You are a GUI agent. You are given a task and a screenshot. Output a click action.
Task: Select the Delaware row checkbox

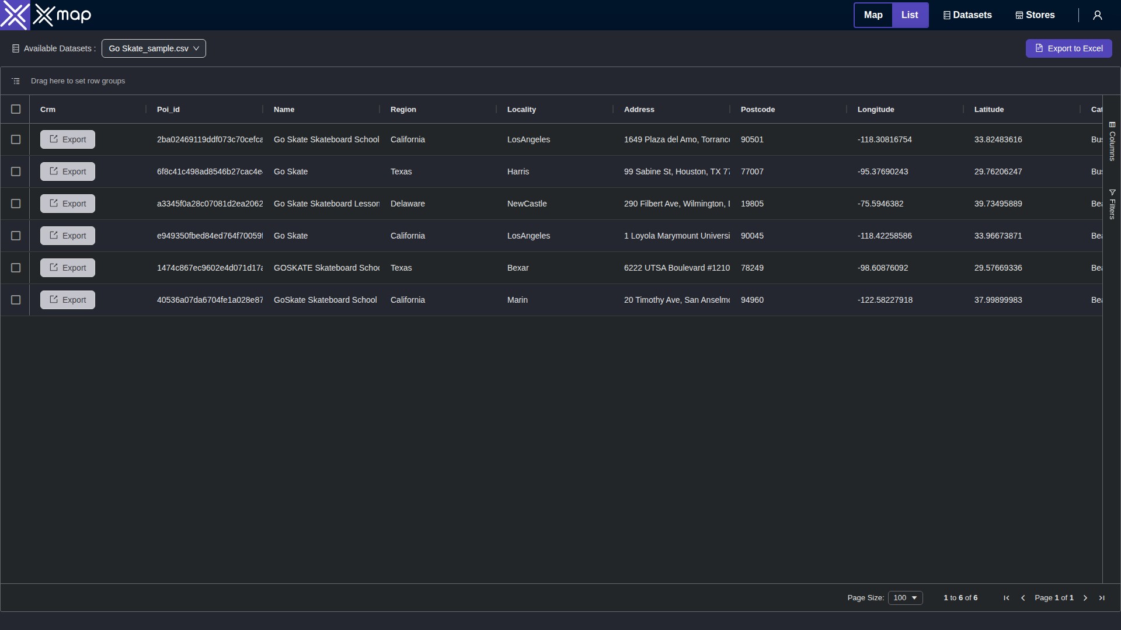(16, 204)
